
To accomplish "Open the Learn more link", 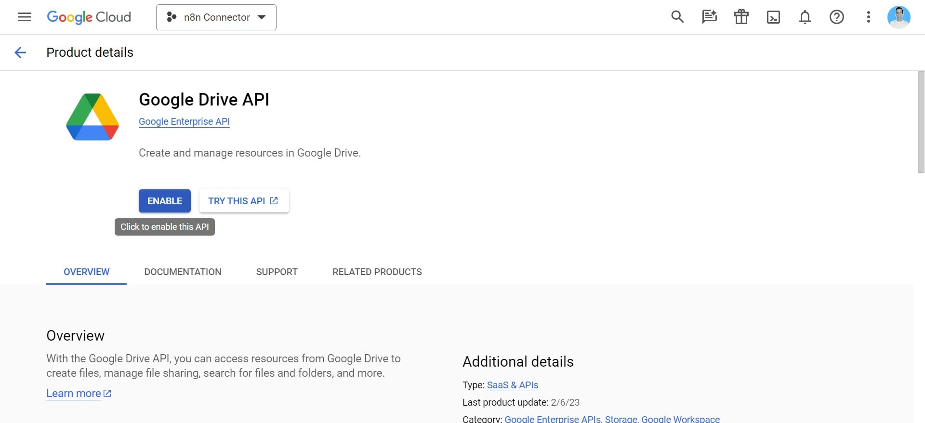I will pos(79,393).
